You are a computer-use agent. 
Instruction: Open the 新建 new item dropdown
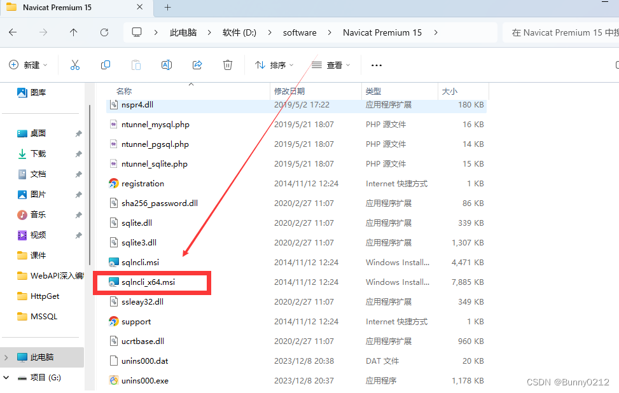(28, 65)
